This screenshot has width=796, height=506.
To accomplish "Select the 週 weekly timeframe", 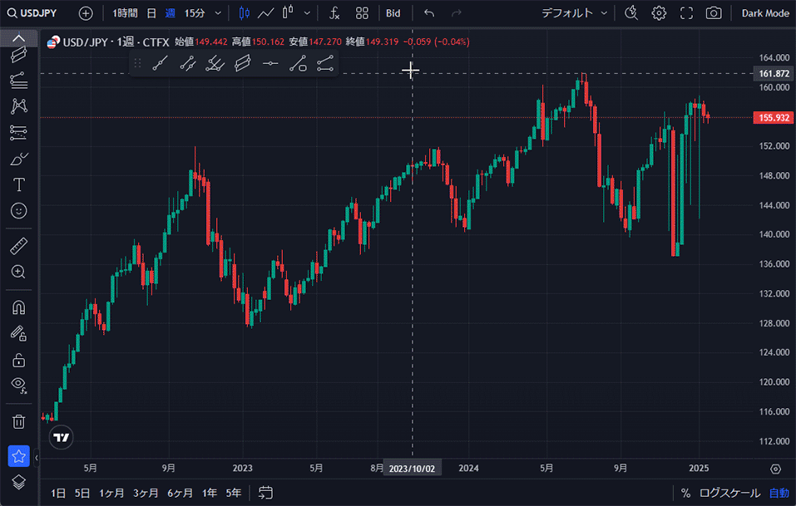I will pos(170,13).
